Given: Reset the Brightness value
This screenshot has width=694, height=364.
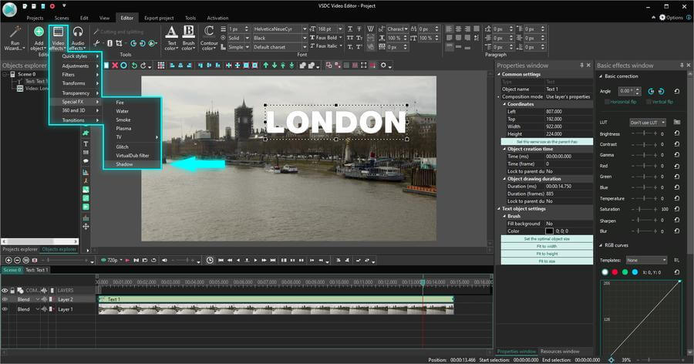Looking at the screenshot, I should [x=677, y=133].
